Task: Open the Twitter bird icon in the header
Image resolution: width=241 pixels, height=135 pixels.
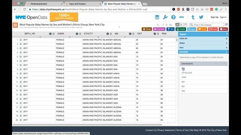Action: point(201,17)
